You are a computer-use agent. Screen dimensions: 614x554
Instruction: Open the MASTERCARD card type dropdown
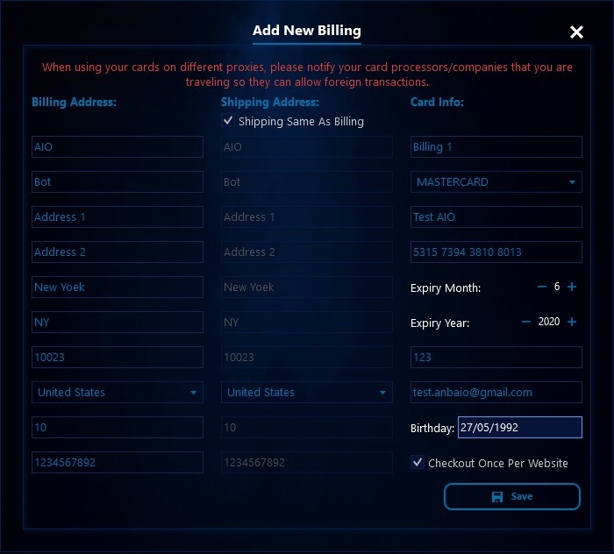tap(496, 181)
